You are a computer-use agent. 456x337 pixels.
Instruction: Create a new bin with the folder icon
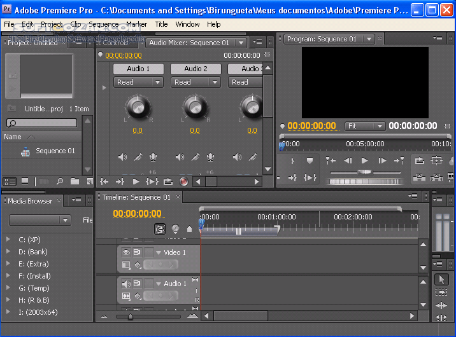(75, 182)
